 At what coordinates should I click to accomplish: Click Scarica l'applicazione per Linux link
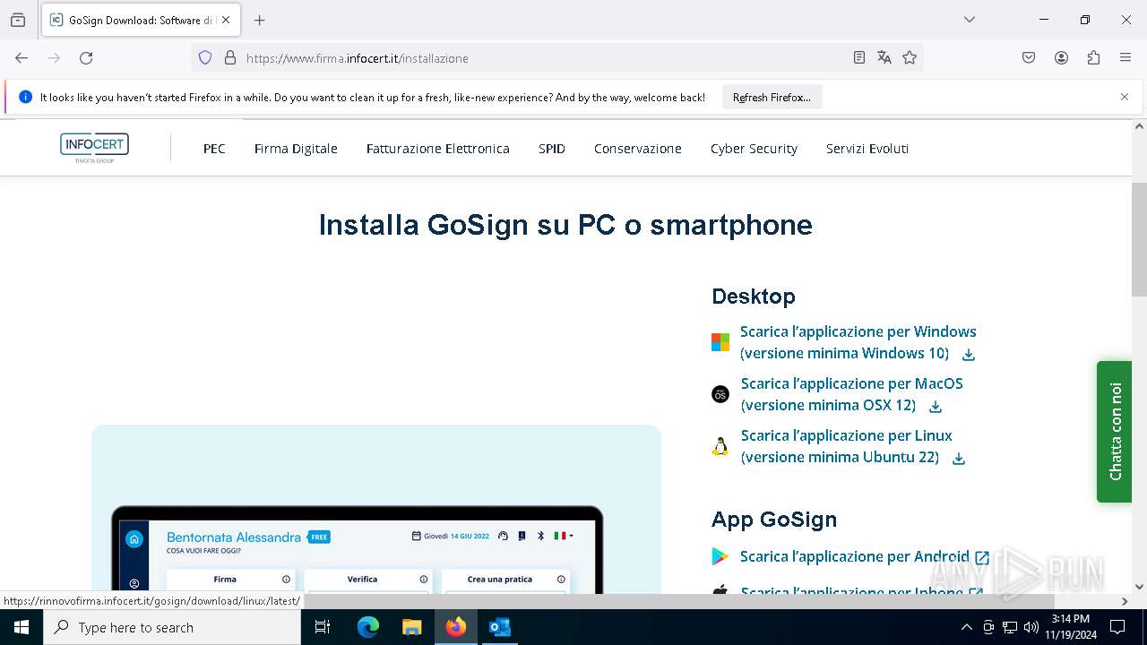tap(846, 446)
